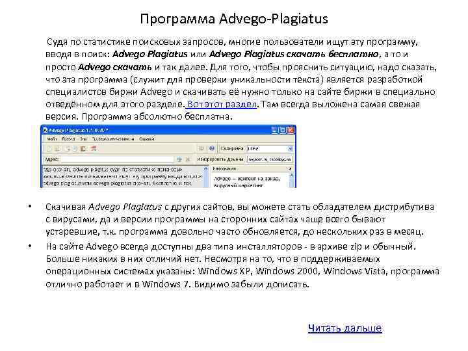Expand the Кодировка encoding dropdown
The width and height of the screenshot is (468, 351).
click(x=290, y=148)
